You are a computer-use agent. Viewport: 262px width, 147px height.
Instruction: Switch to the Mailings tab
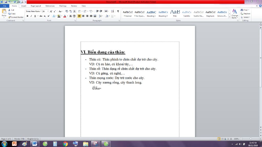pyautogui.click(x=63, y=6)
